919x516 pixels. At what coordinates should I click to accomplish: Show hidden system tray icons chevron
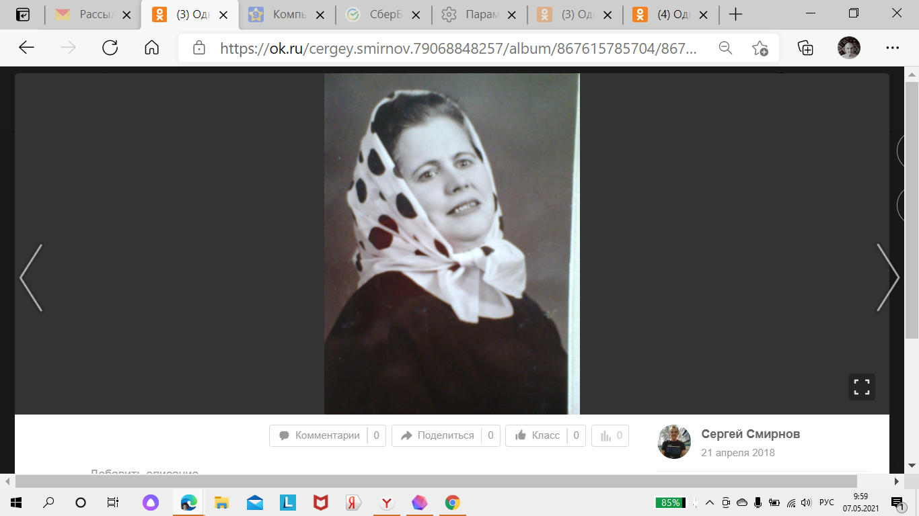(x=709, y=503)
